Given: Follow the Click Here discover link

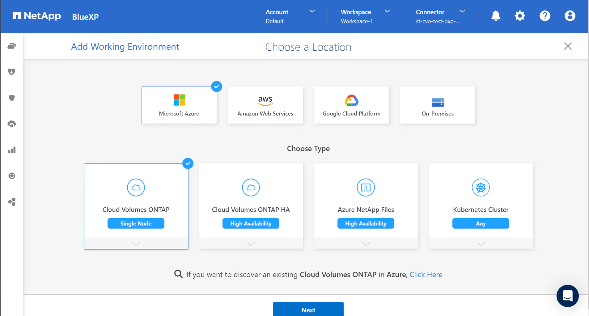Looking at the screenshot, I should click(426, 275).
